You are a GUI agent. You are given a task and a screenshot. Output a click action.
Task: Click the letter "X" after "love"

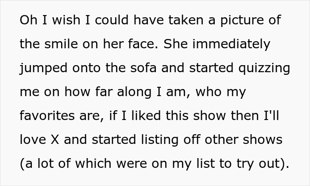coord(54,140)
